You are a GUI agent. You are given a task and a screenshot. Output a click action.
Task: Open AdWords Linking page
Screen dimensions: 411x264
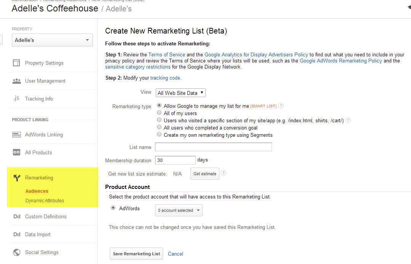click(x=44, y=135)
